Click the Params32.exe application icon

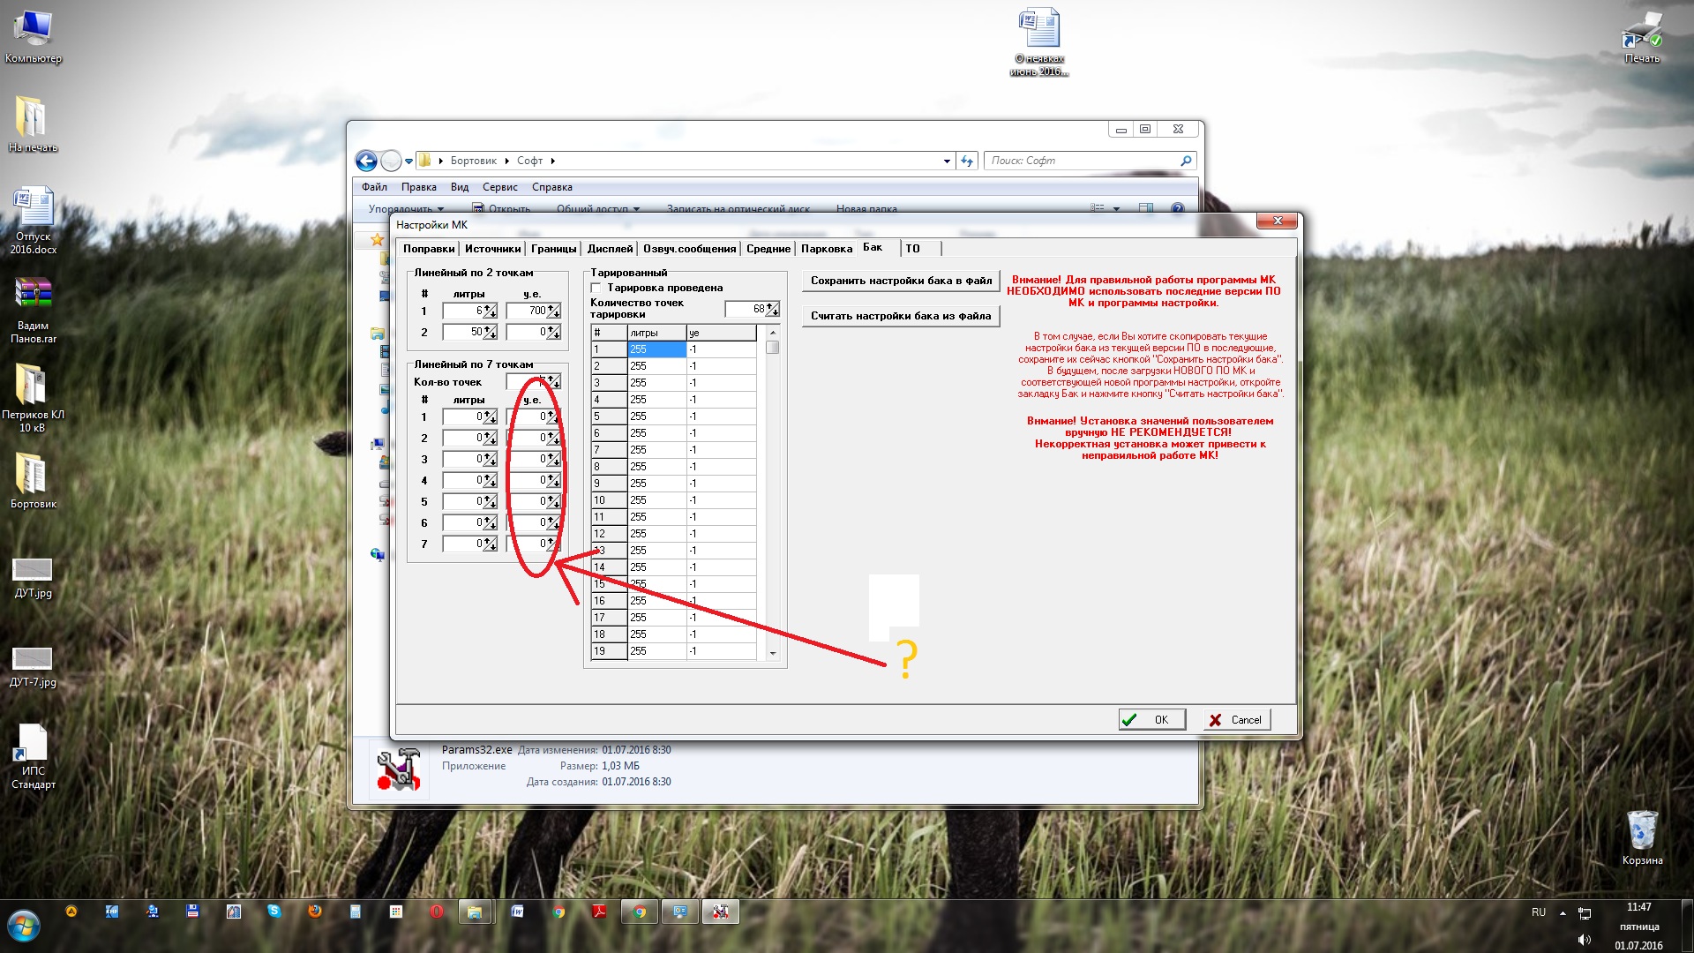pyautogui.click(x=398, y=769)
